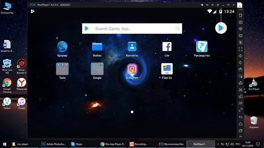264x148 pixels.
Task: Click the Shake phone icon in sidebar
Action: pos(240,16)
